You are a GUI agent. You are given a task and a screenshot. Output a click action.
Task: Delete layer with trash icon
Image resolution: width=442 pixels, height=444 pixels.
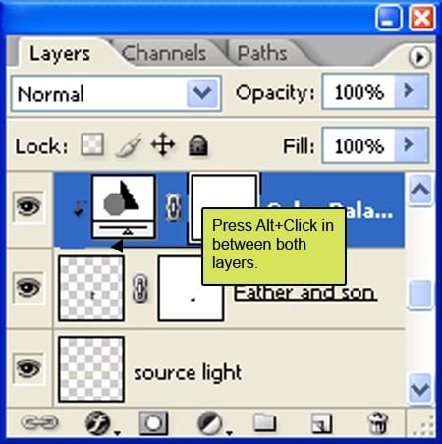378,422
